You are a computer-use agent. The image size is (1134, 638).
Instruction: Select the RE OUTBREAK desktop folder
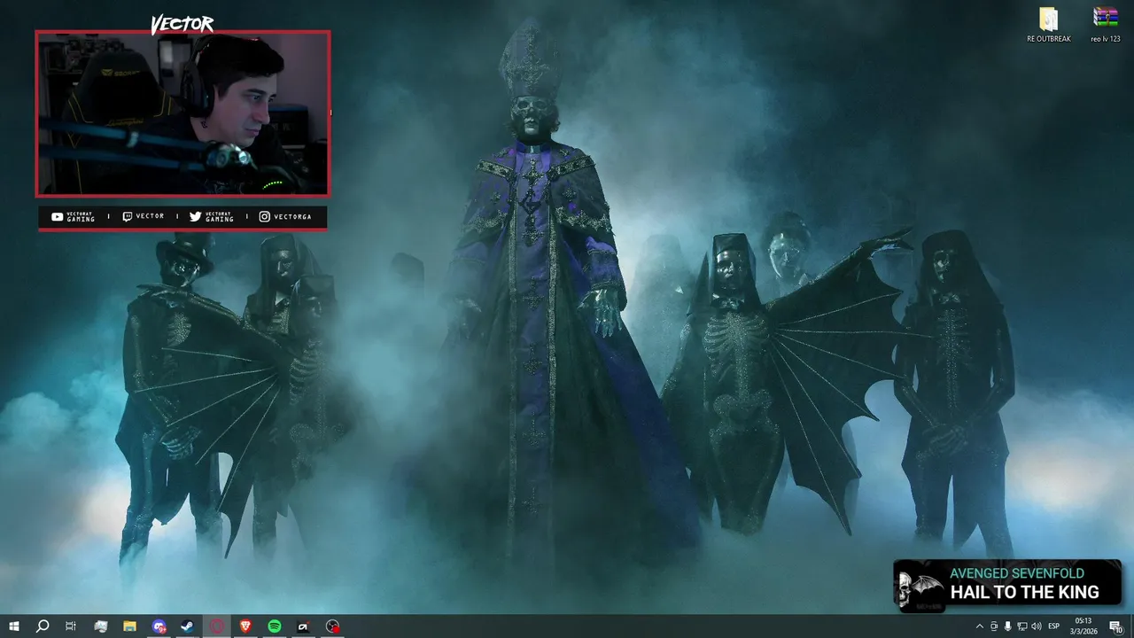(x=1049, y=26)
